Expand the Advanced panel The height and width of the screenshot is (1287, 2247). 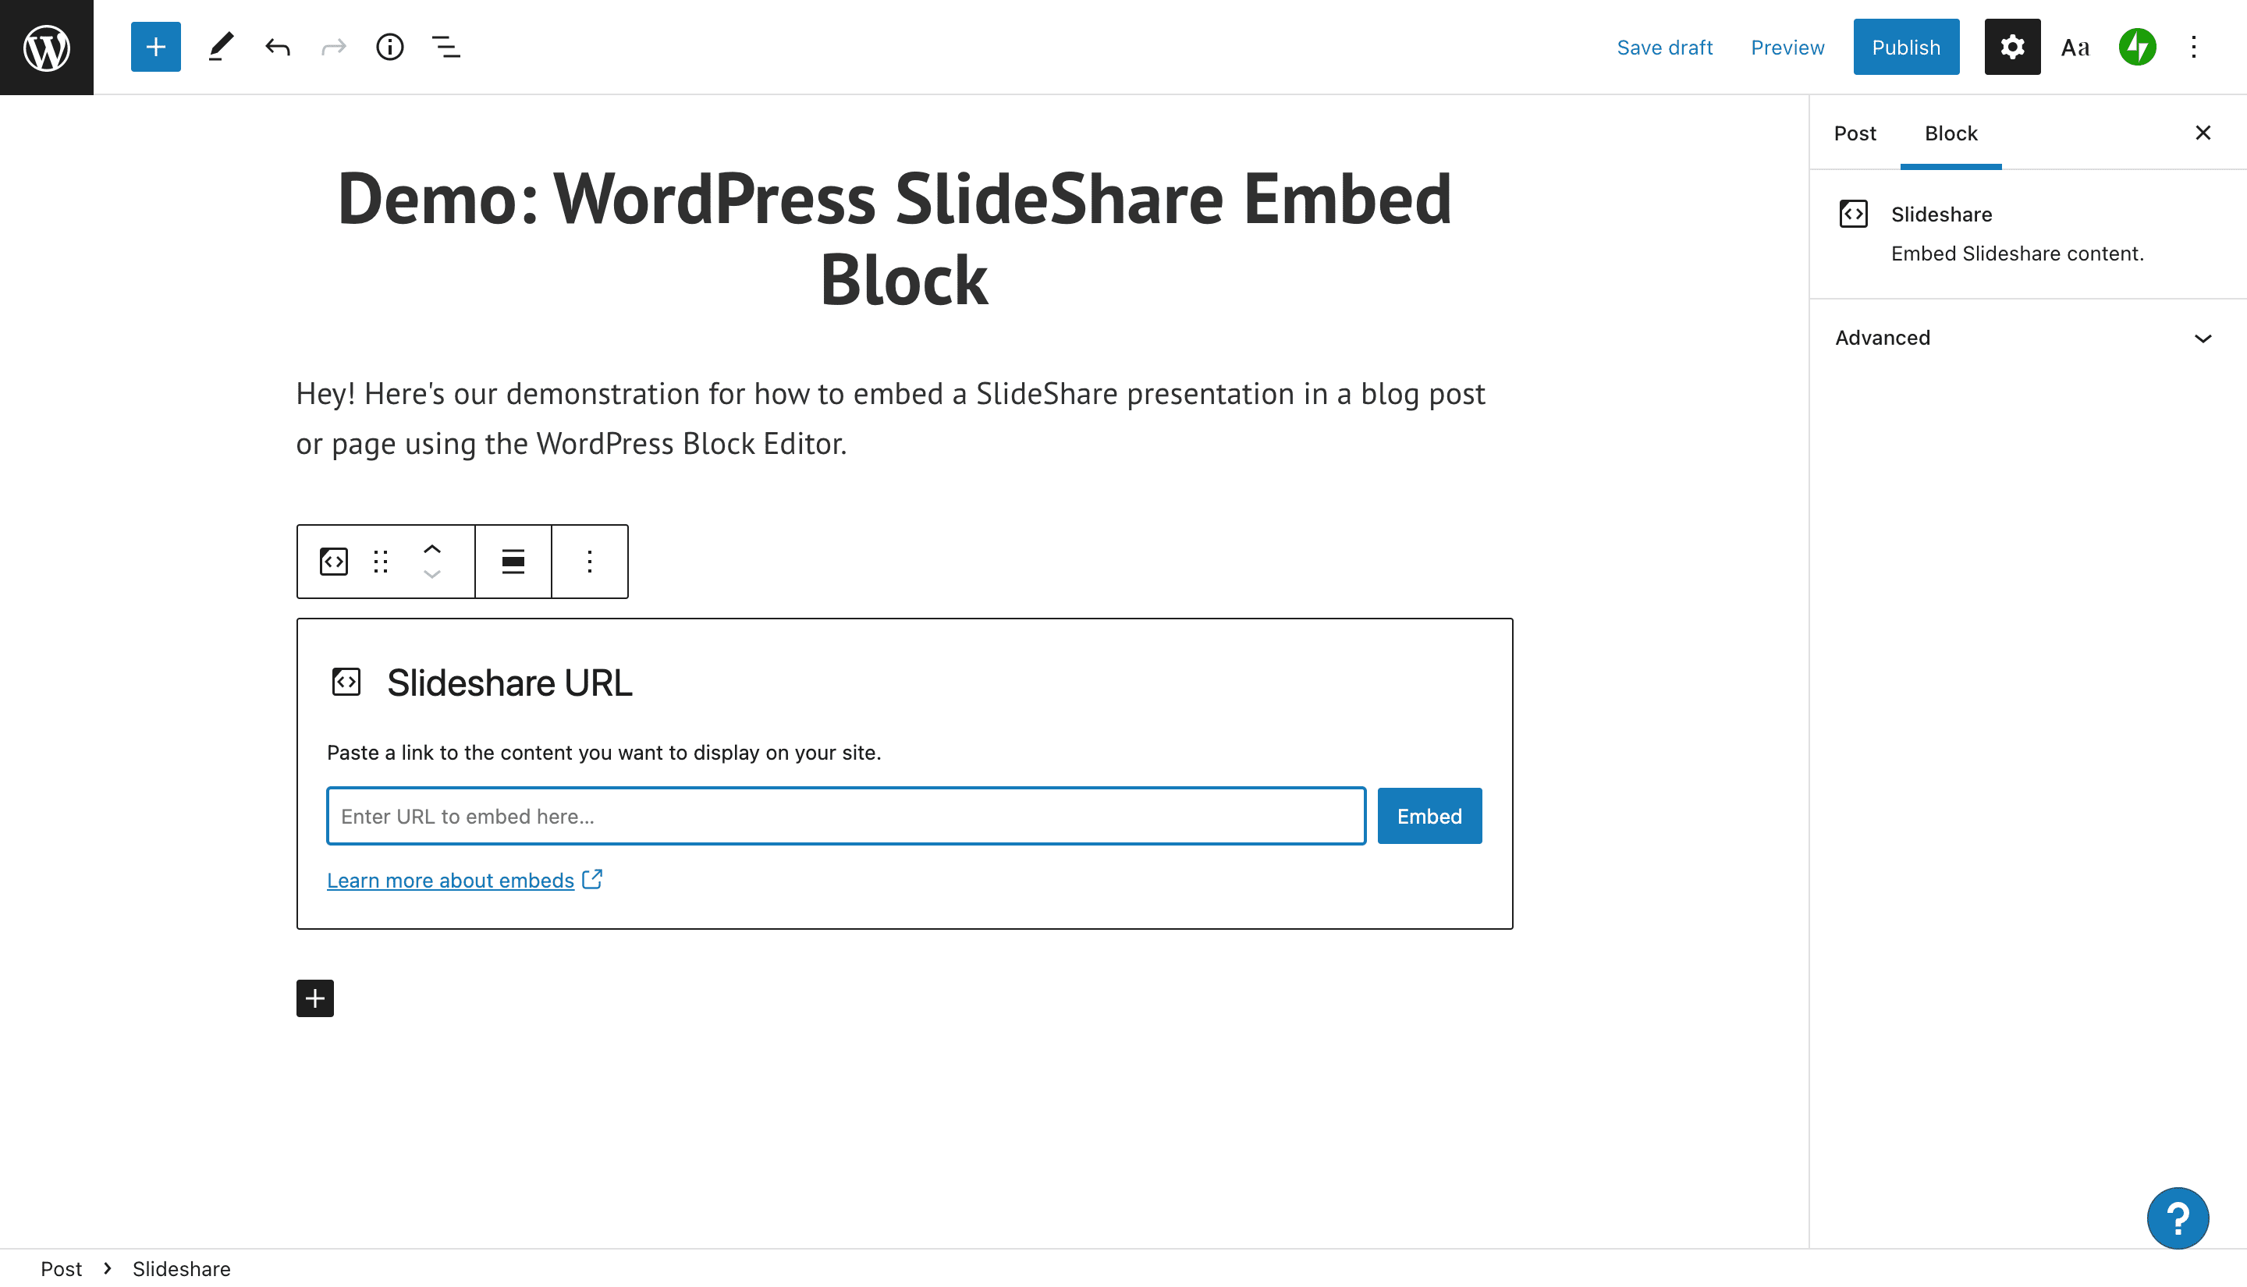pos(2024,338)
